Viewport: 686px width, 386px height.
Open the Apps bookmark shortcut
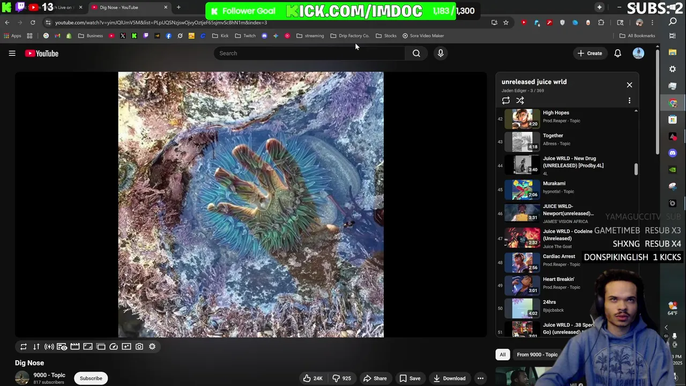[x=12, y=36]
